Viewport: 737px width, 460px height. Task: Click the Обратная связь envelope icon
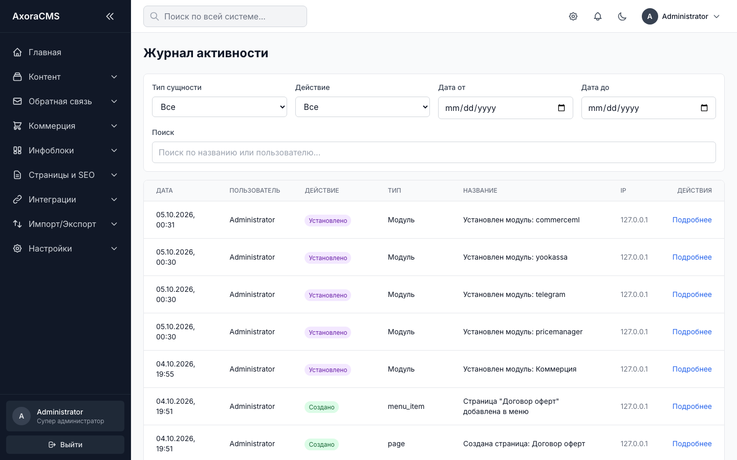coord(17,101)
